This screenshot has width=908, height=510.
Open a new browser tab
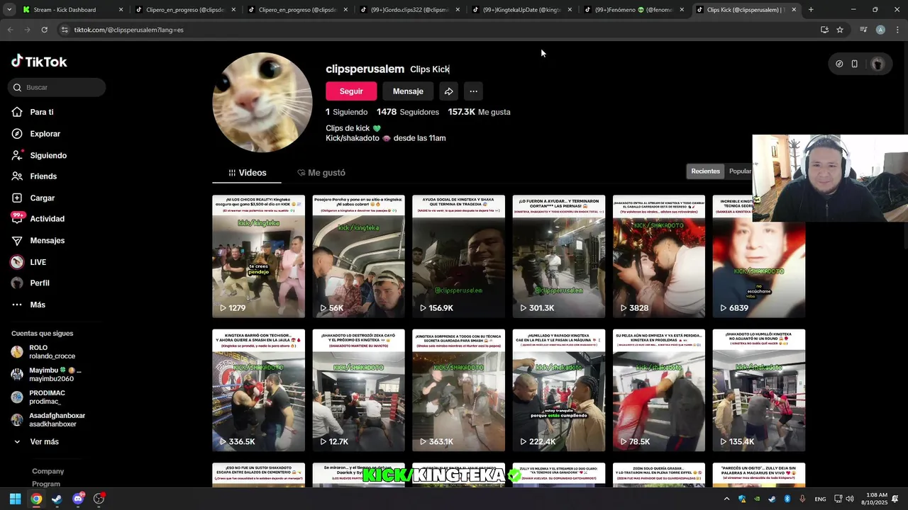click(x=811, y=10)
